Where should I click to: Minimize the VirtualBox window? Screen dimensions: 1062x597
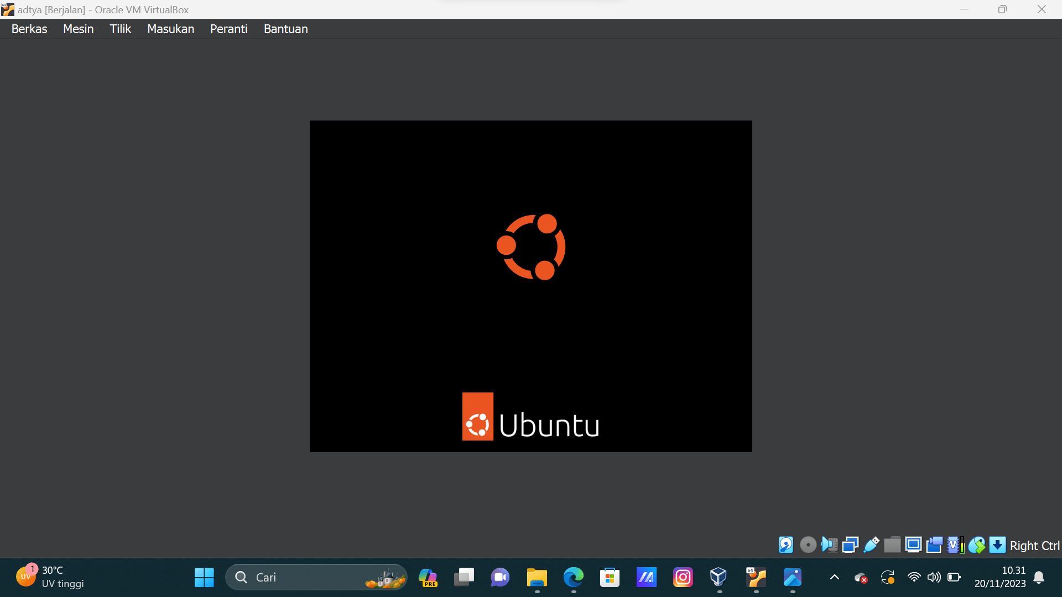[x=964, y=9]
